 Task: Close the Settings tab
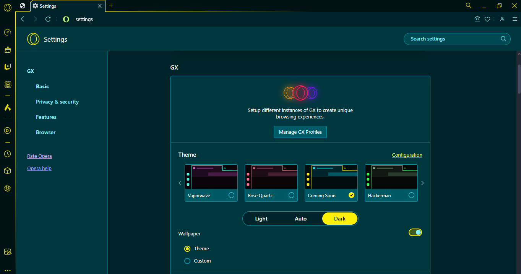pos(100,6)
